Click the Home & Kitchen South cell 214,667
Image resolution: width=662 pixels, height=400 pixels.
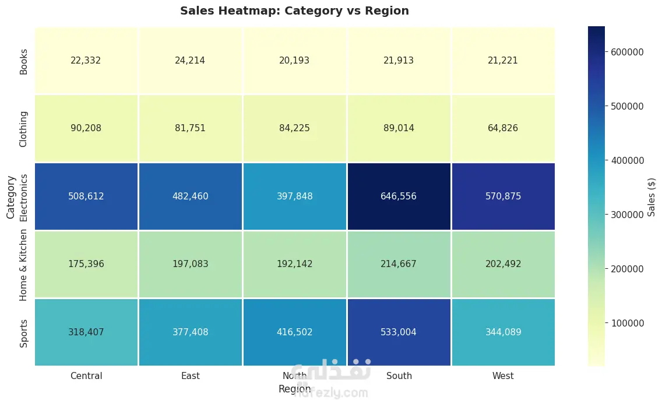(x=399, y=264)
